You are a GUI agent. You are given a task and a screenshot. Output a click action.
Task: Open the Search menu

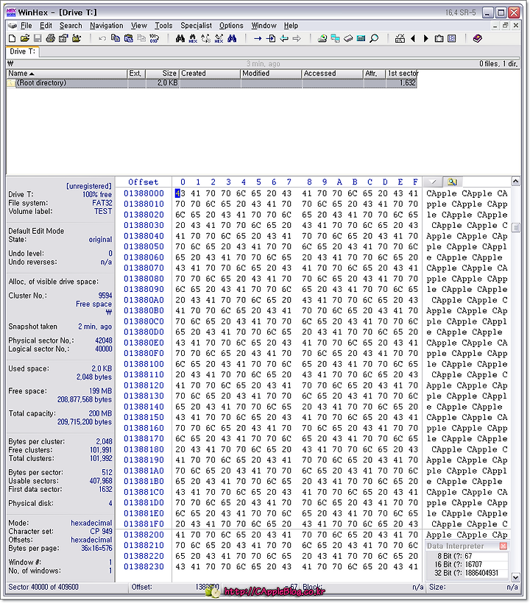(x=71, y=26)
